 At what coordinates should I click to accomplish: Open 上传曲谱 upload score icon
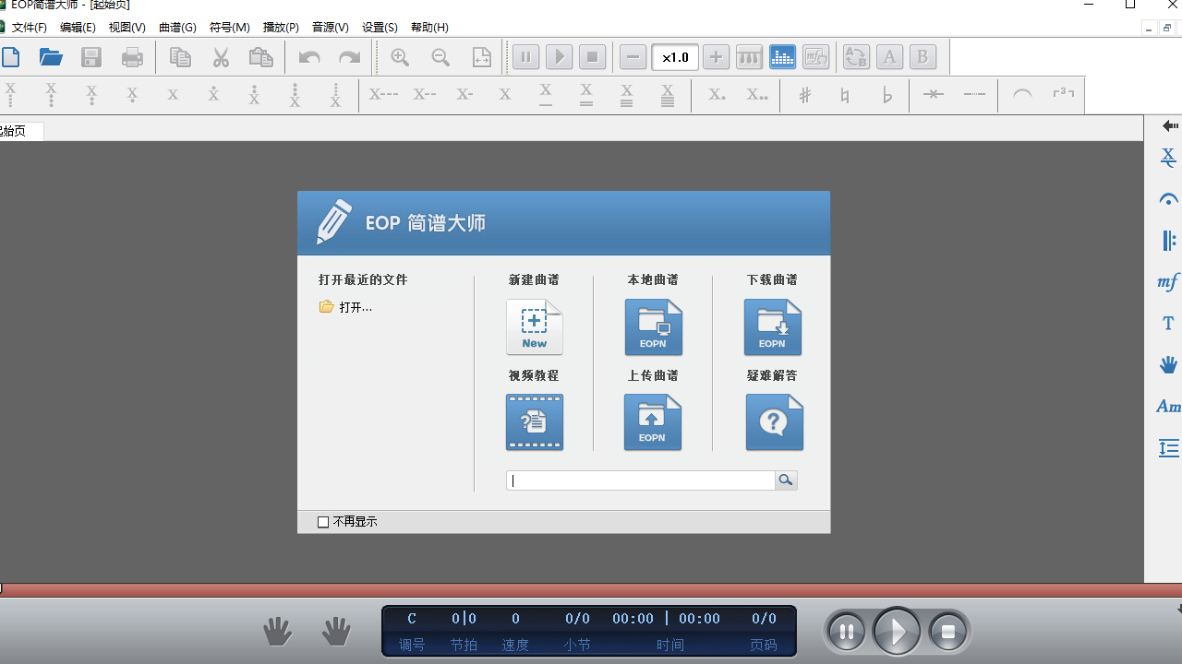653,422
